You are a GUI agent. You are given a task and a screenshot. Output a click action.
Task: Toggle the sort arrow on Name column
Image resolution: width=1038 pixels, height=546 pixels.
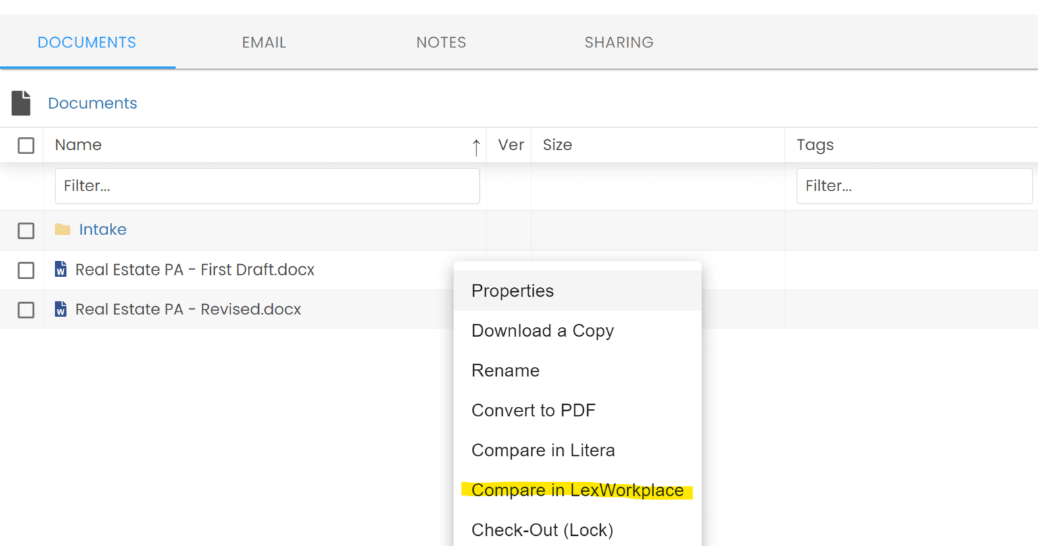coord(476,145)
